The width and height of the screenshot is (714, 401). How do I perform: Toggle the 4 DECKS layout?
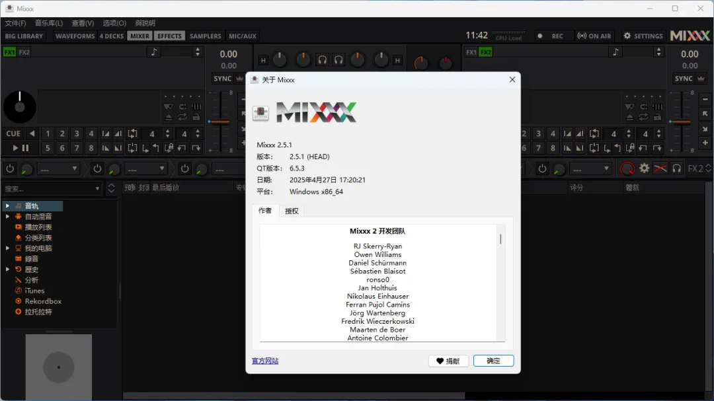click(x=112, y=36)
